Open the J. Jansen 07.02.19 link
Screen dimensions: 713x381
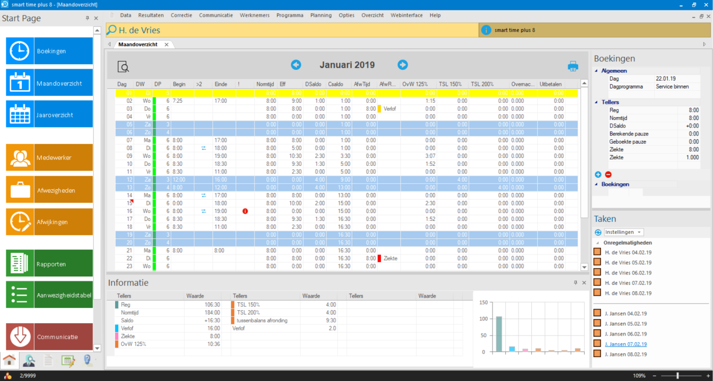pyautogui.click(x=626, y=344)
